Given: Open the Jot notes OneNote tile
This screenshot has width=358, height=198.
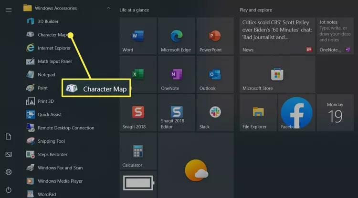Looking at the screenshot, I should point(335,36).
